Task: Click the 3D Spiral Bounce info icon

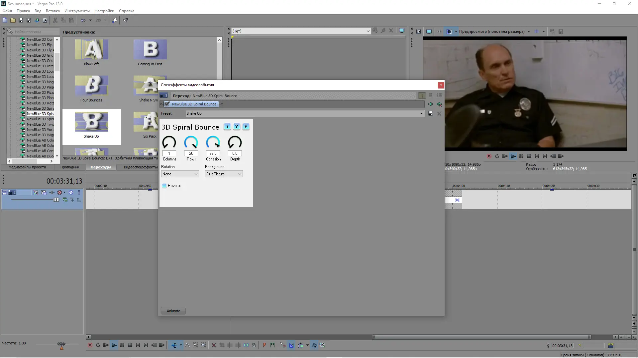Action: coord(227,126)
